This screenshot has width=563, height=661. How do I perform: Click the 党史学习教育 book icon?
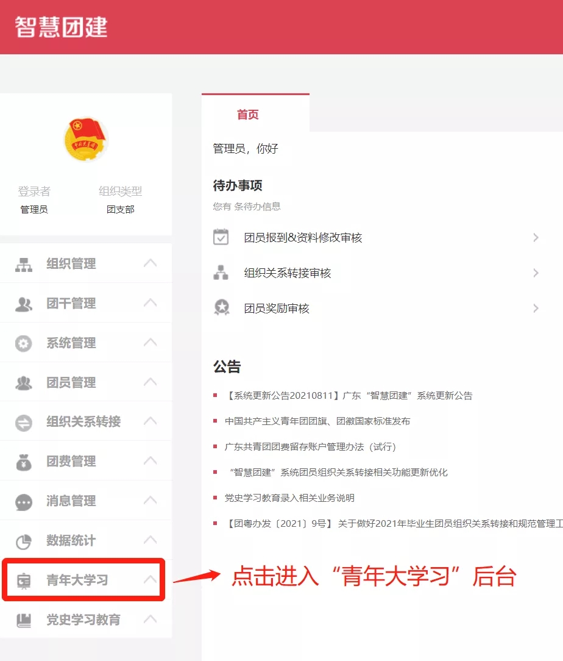24,620
